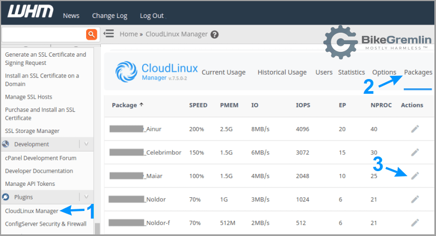Screen dimensions: 436x236
Task: Click the Development section globe icon
Action: 5,144
